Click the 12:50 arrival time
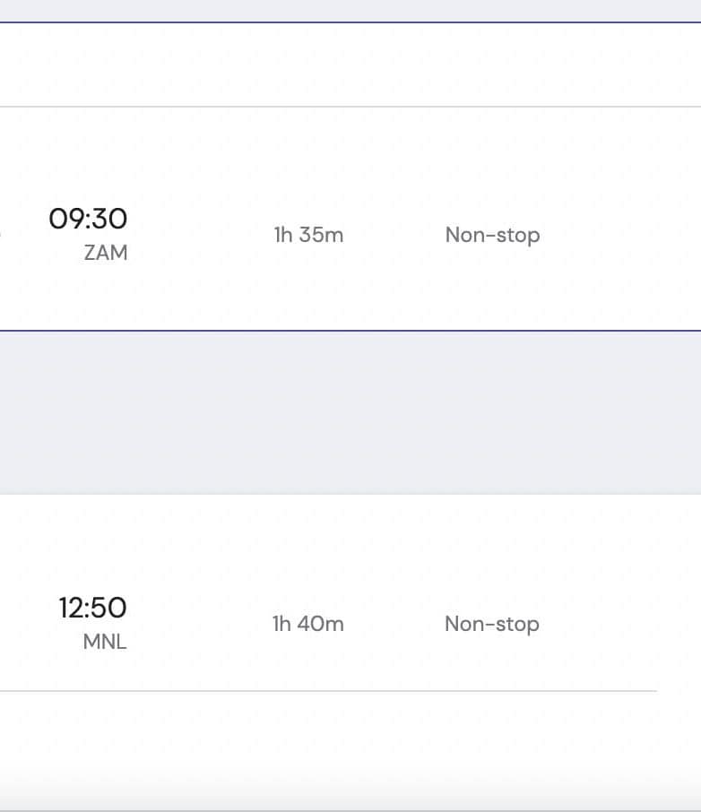Image resolution: width=701 pixels, height=812 pixels. pos(92,608)
